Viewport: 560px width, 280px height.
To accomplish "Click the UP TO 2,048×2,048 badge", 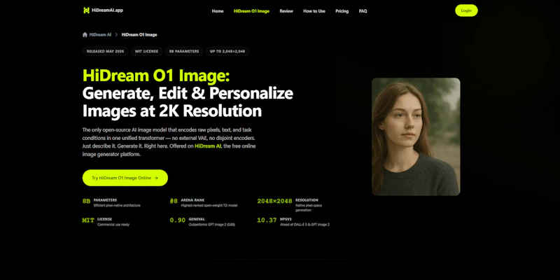I will [227, 51].
